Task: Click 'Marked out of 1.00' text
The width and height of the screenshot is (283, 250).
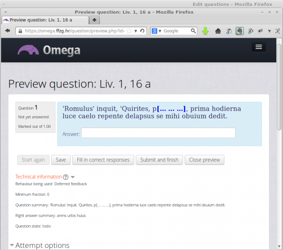Action: (35, 126)
